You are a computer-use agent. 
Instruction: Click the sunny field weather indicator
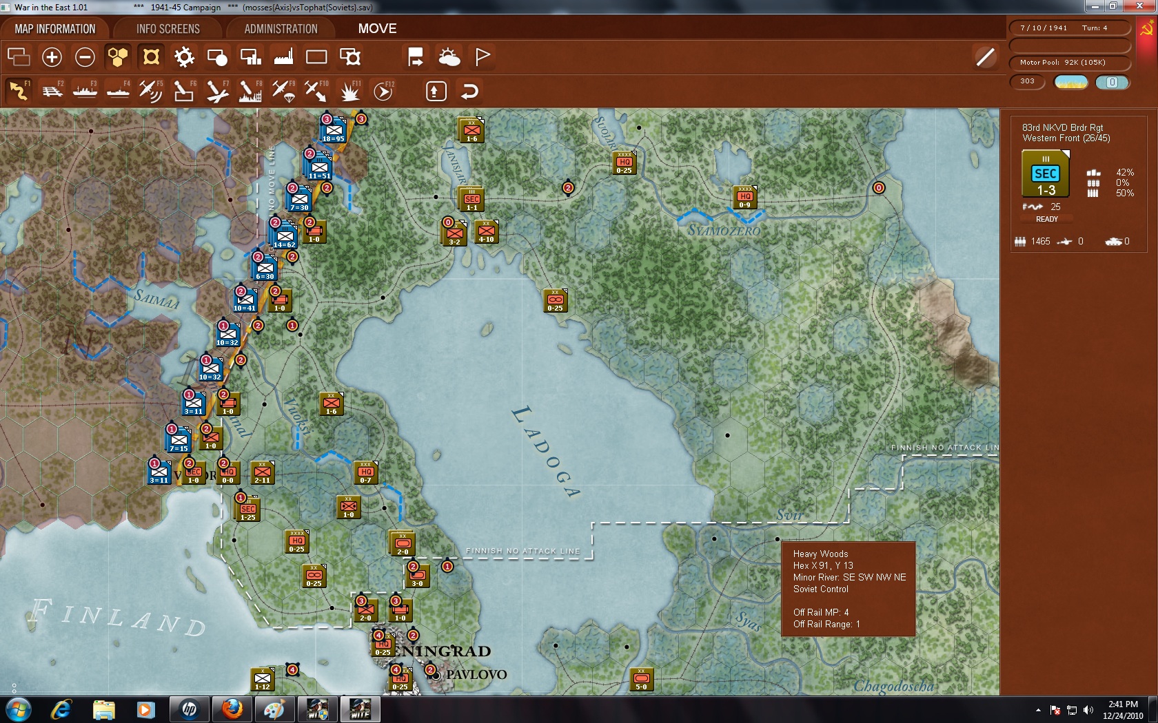click(x=1071, y=83)
